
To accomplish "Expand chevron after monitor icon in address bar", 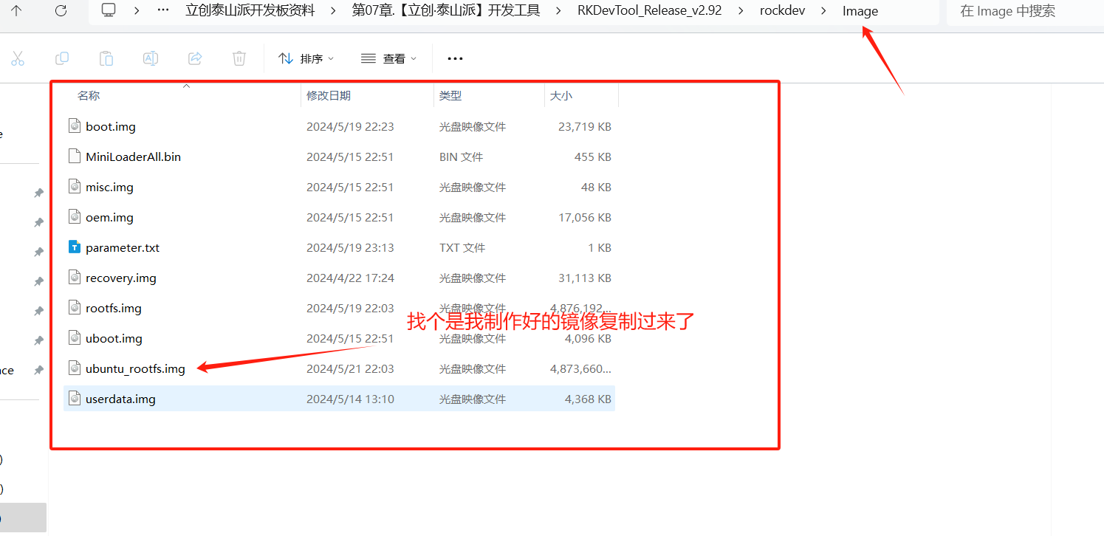I will point(137,10).
